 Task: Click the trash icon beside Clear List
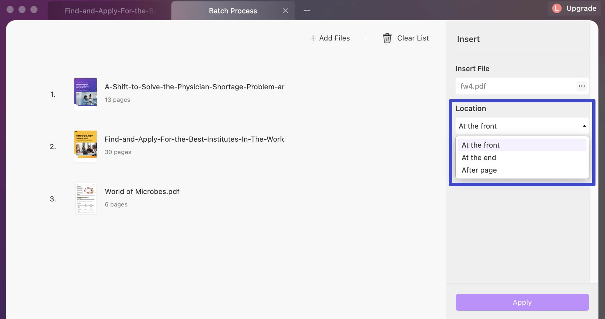pyautogui.click(x=387, y=38)
